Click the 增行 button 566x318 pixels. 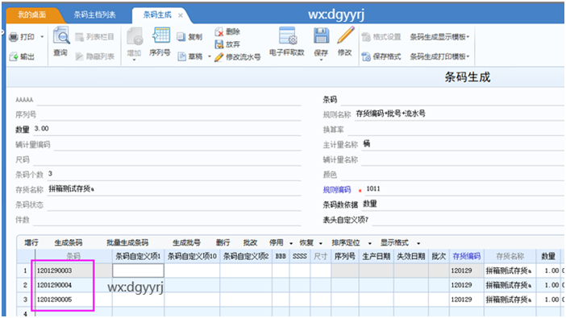click(31, 242)
